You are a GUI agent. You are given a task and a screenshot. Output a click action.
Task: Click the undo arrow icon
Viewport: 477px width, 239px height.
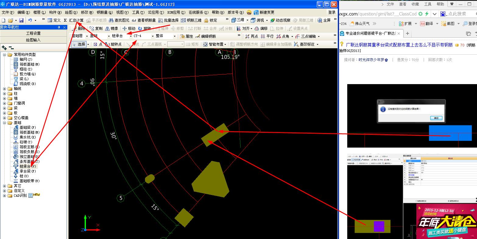coord(30,20)
